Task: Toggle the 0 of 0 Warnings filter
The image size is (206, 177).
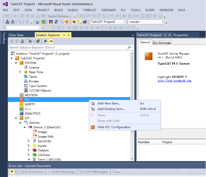Action: [62, 172]
